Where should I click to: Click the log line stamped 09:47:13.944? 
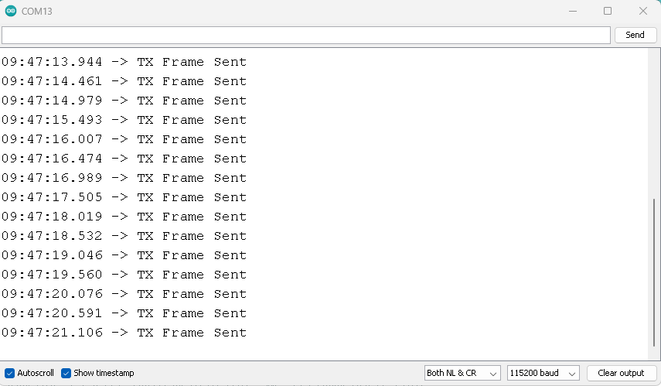[x=124, y=62]
